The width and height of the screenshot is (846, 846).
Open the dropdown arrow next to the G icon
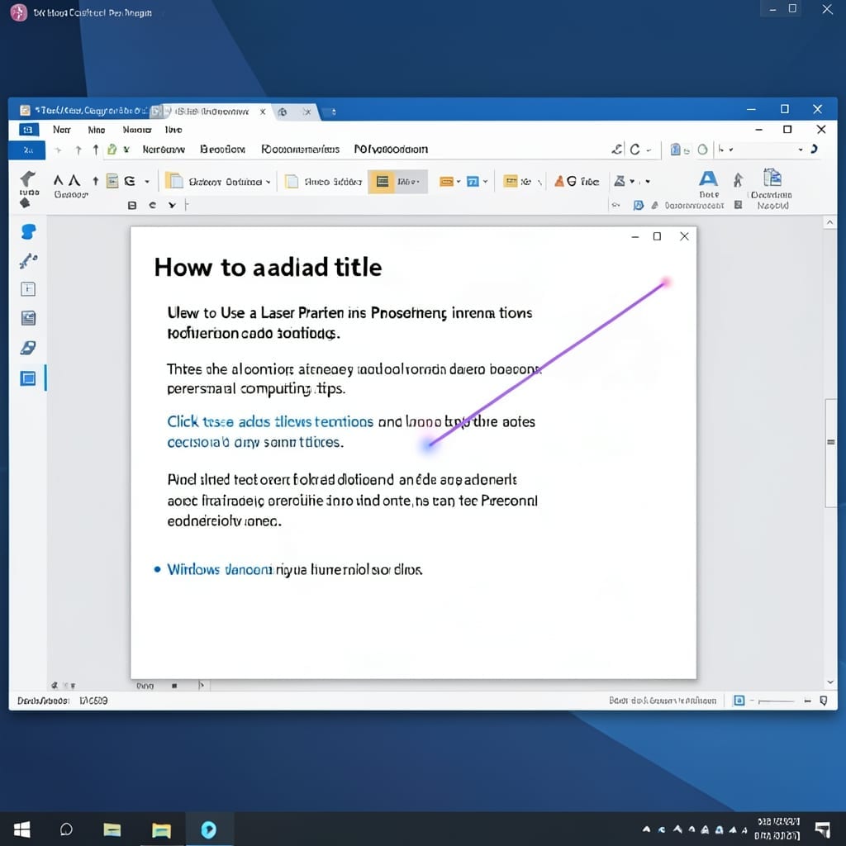point(147,182)
